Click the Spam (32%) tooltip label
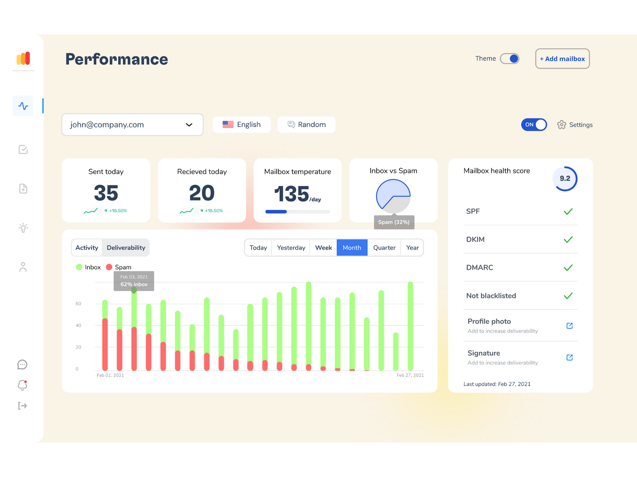Screen dimensions: 637x477 click(394, 222)
